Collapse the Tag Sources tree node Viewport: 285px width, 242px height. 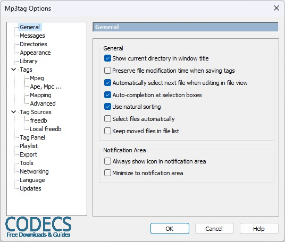[14, 112]
